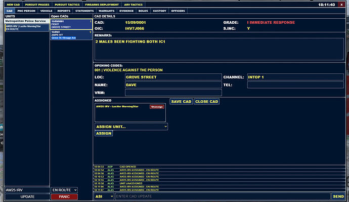Switch to the BOLOS tab

pos(143,11)
